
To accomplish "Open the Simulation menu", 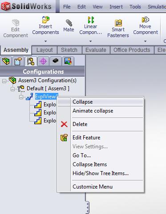I will (157, 7).
